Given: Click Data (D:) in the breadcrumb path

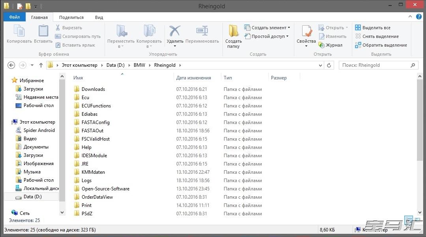Looking at the screenshot, I should coord(116,65).
